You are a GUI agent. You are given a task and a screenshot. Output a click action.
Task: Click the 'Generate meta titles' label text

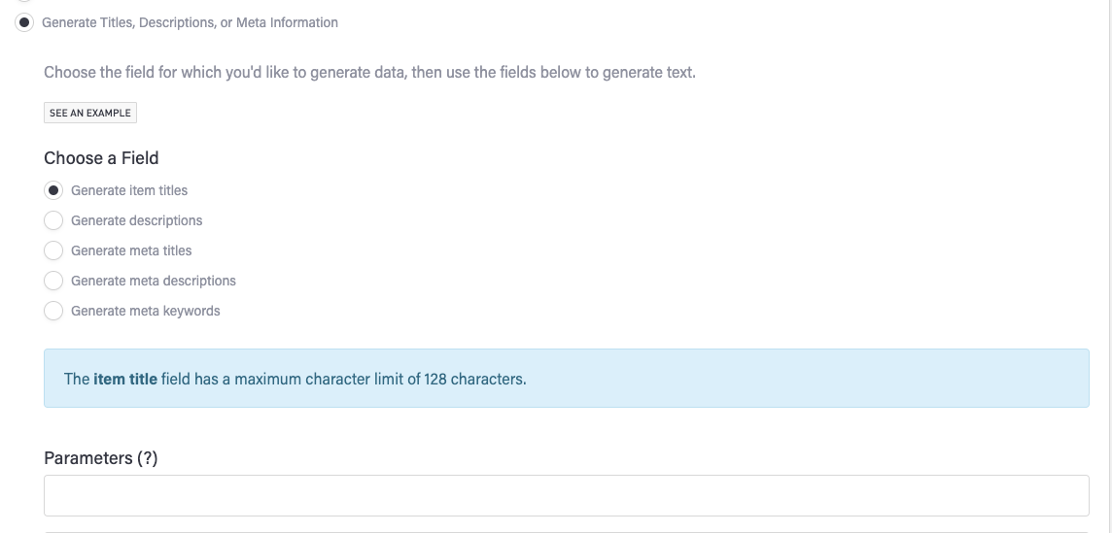[x=131, y=250]
